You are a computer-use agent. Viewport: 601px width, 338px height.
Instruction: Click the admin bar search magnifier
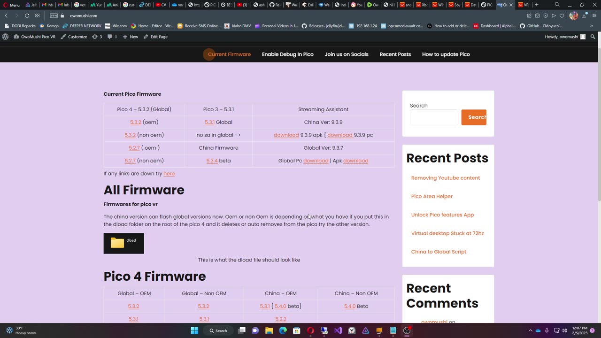click(x=593, y=37)
